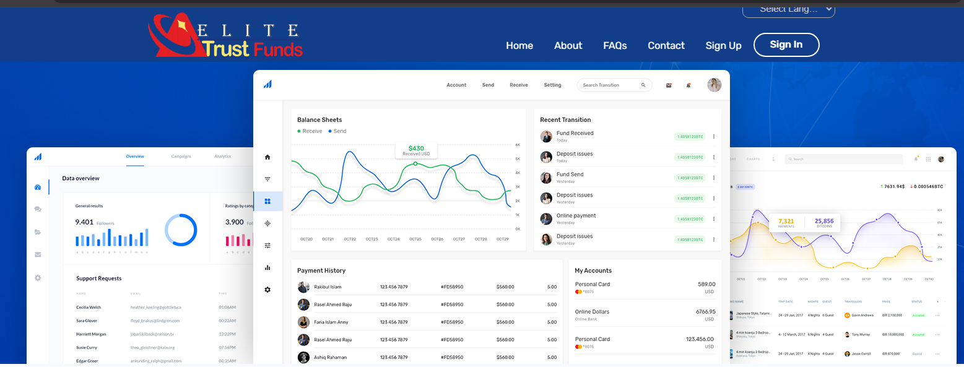Open the menu for Fund Send

tap(714, 178)
